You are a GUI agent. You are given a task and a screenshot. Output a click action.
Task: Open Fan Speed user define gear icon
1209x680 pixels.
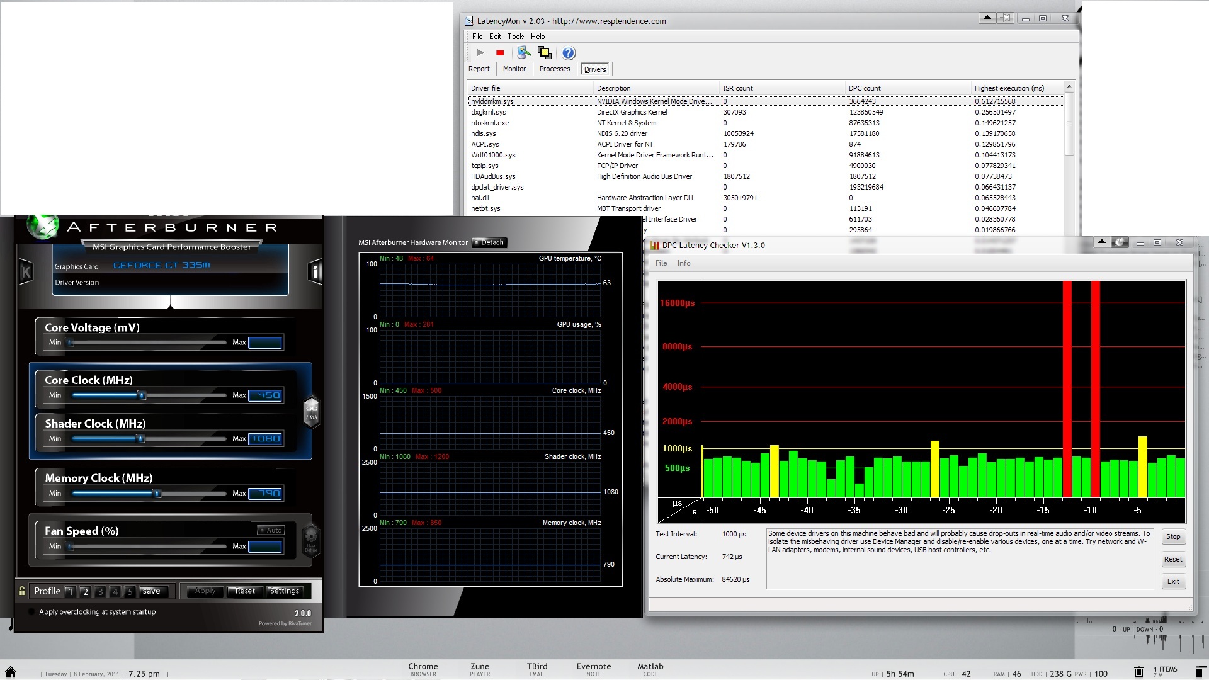[311, 540]
